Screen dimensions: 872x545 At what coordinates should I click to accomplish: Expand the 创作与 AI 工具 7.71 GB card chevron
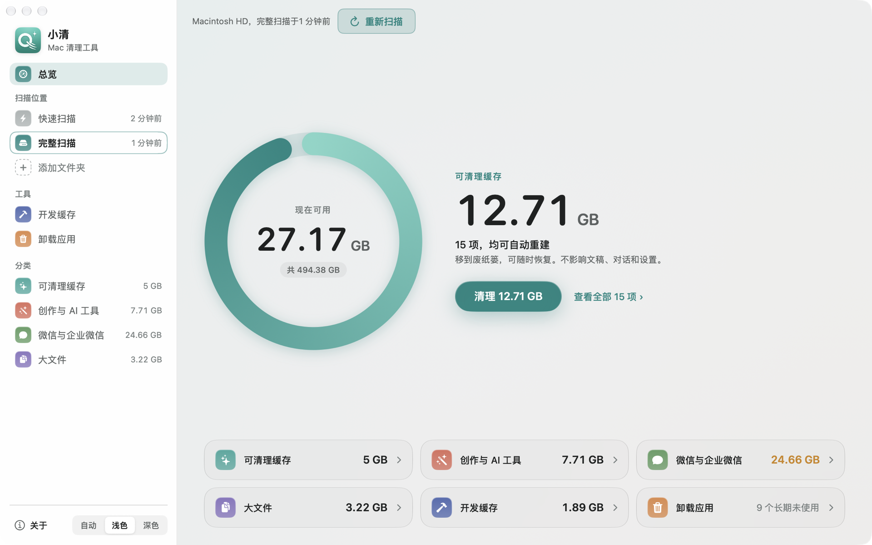click(x=615, y=460)
